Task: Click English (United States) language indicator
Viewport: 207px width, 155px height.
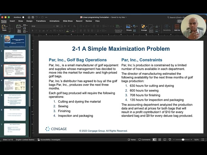Action: point(25,139)
